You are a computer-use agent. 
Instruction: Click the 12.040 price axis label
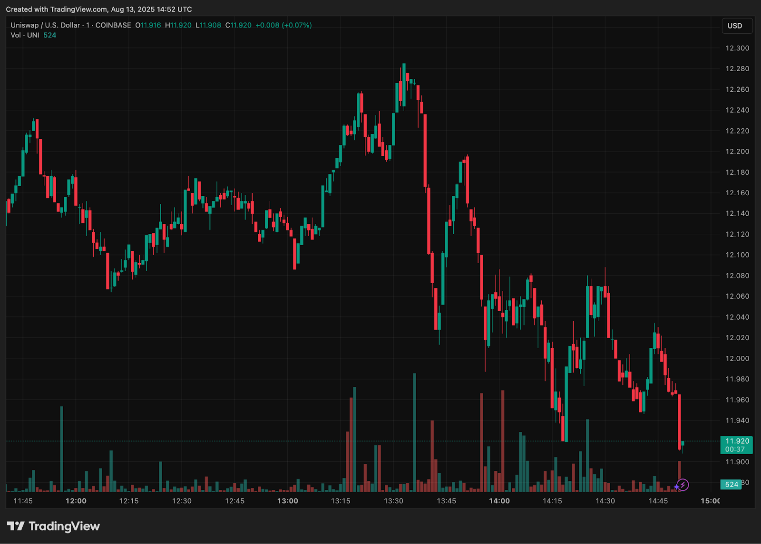[x=737, y=317]
